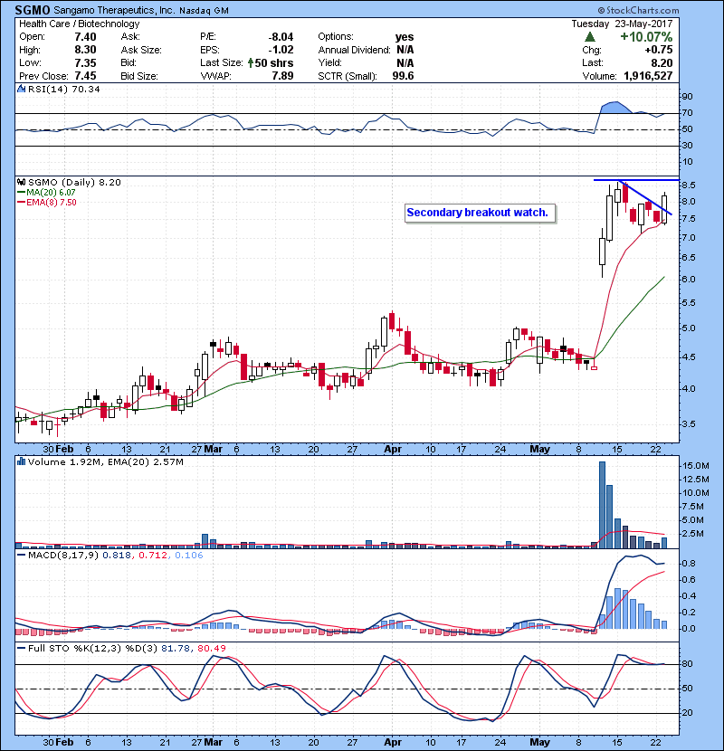Click the 6.0 price axis label
The image size is (724, 751).
[689, 280]
